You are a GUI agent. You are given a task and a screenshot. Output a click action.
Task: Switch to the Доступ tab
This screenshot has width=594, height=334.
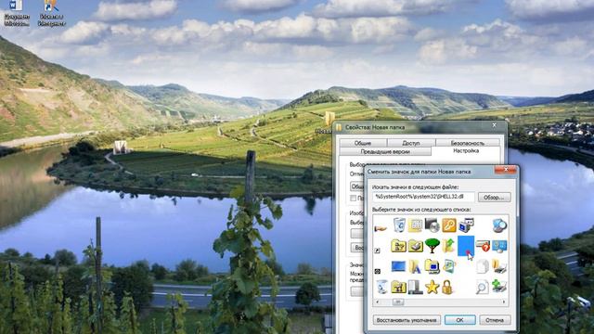[x=411, y=143]
